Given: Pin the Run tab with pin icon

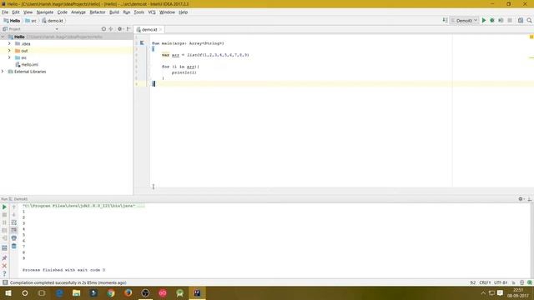Looking at the screenshot, I should [x=4, y=257].
